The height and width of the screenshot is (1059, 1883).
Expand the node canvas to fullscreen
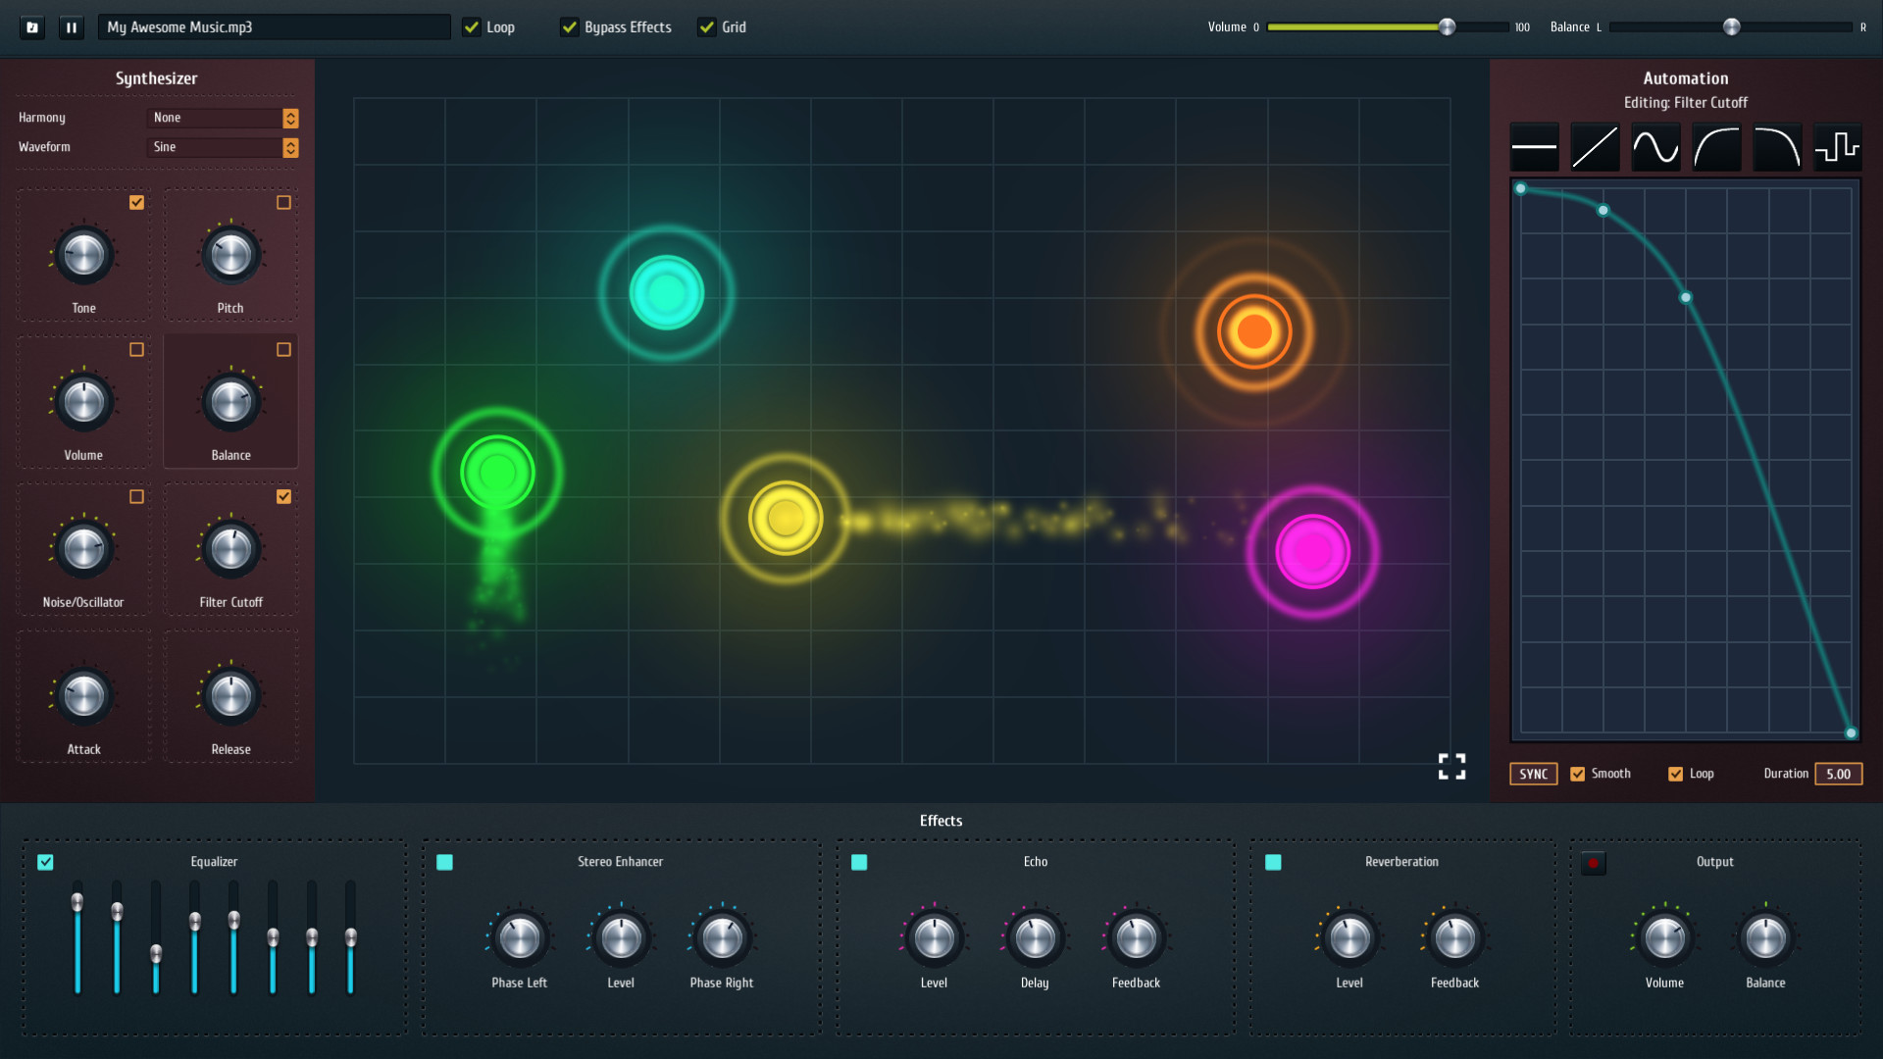click(x=1451, y=766)
